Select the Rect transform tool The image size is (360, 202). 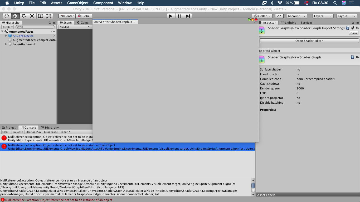tap(40, 16)
